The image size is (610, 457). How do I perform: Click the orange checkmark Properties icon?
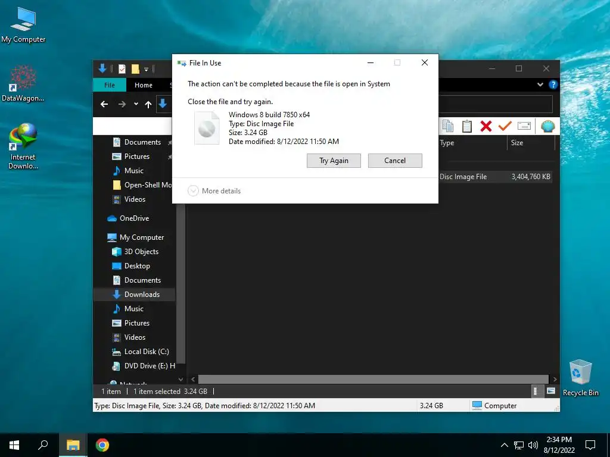tap(505, 126)
